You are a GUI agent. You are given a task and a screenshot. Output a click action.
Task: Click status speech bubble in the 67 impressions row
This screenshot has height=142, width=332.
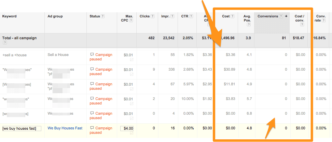92,84
